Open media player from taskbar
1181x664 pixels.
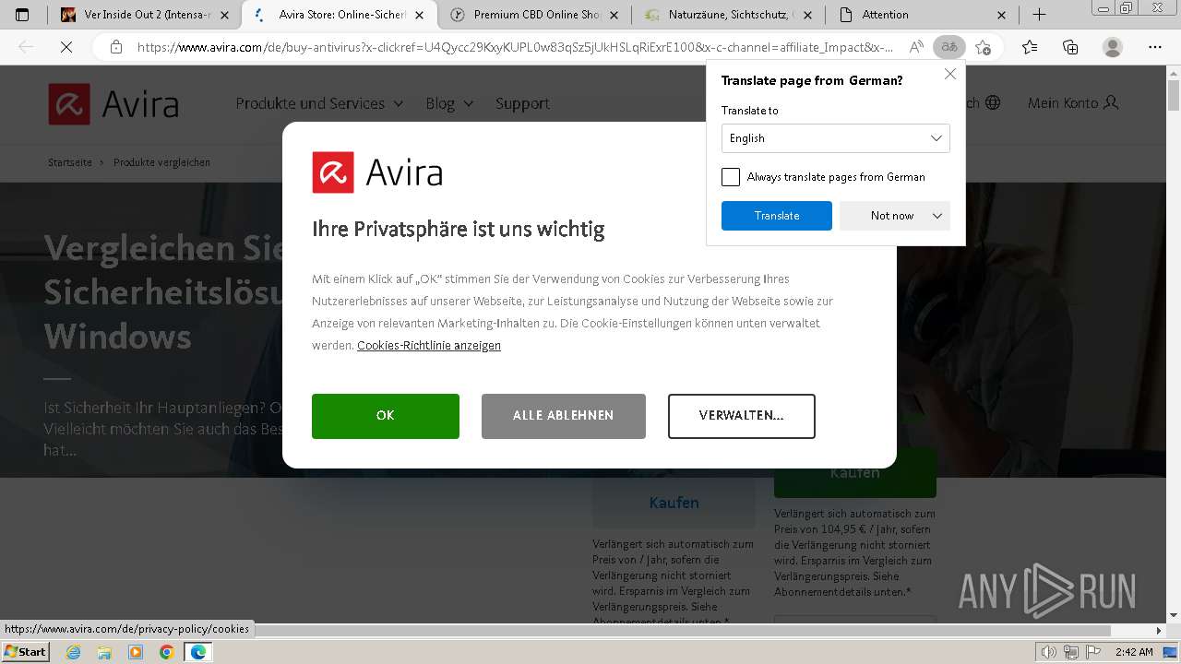(x=136, y=652)
